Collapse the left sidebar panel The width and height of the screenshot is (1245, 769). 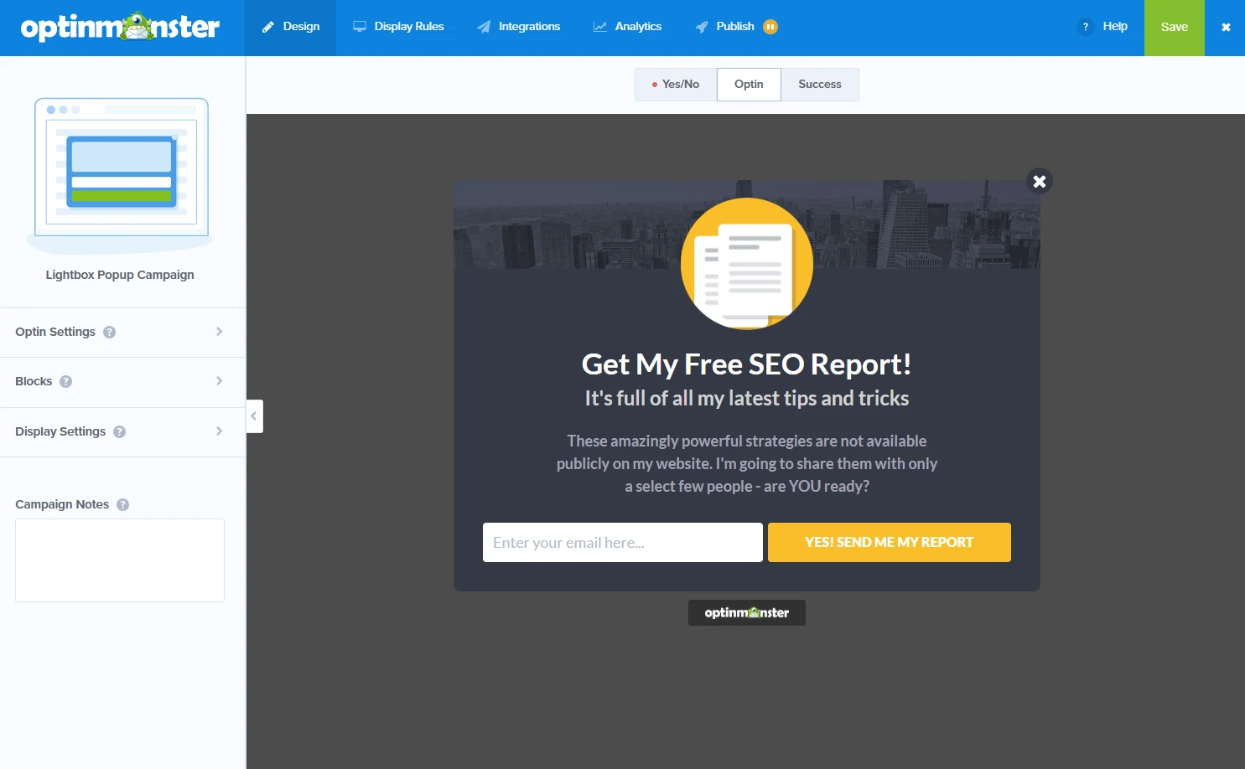pyautogui.click(x=254, y=416)
